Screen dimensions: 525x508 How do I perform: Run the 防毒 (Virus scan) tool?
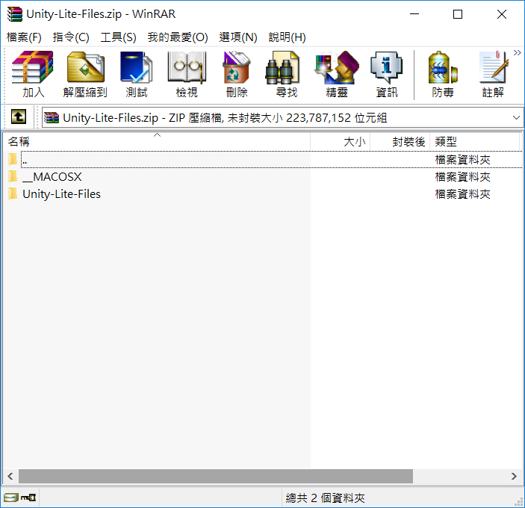pos(443,75)
